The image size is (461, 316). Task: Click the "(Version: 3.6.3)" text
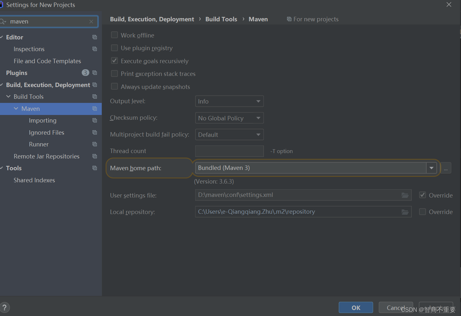[x=214, y=182]
